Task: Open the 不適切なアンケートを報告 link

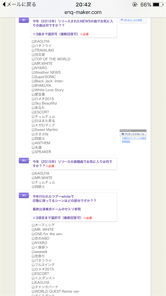Action: click(134, 138)
